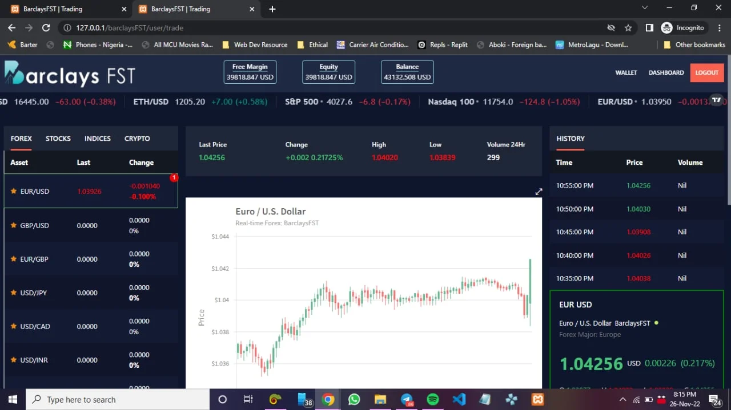This screenshot has width=731, height=410.
Task: Open Spotify from taskbar
Action: (x=433, y=400)
